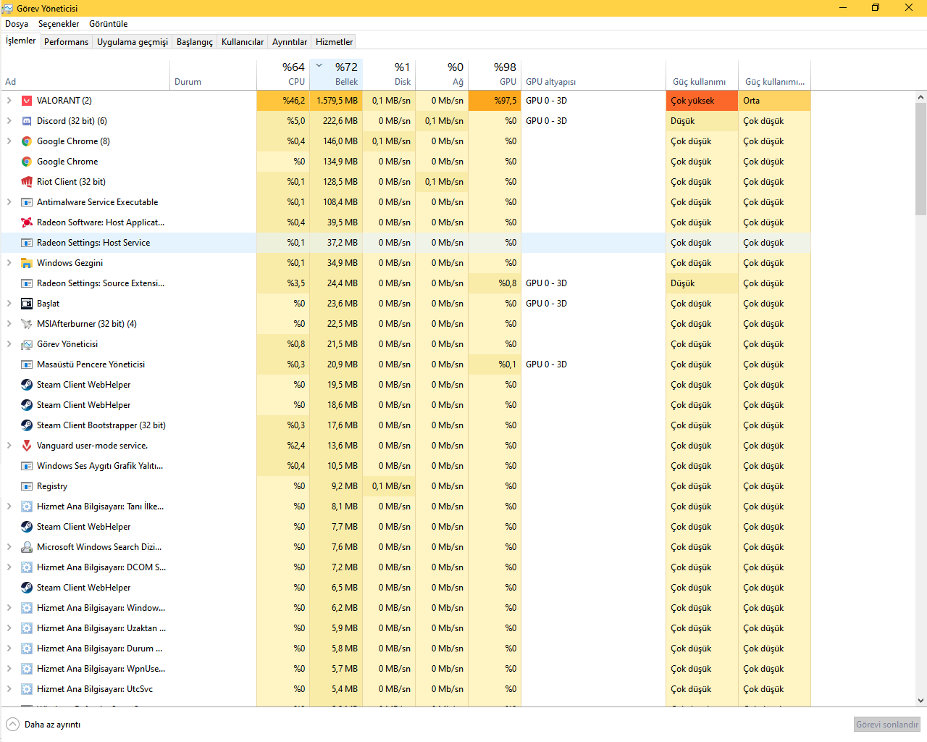
Task: Open the Dosya menu
Action: [17, 24]
